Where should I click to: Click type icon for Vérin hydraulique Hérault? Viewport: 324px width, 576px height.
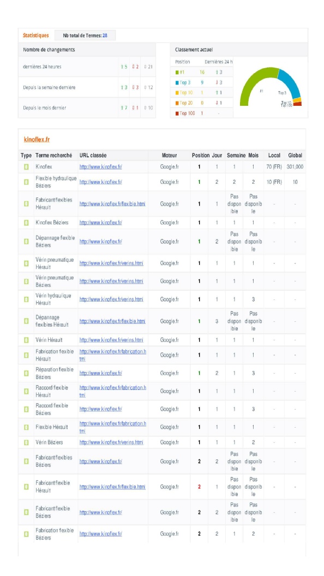[26, 299]
